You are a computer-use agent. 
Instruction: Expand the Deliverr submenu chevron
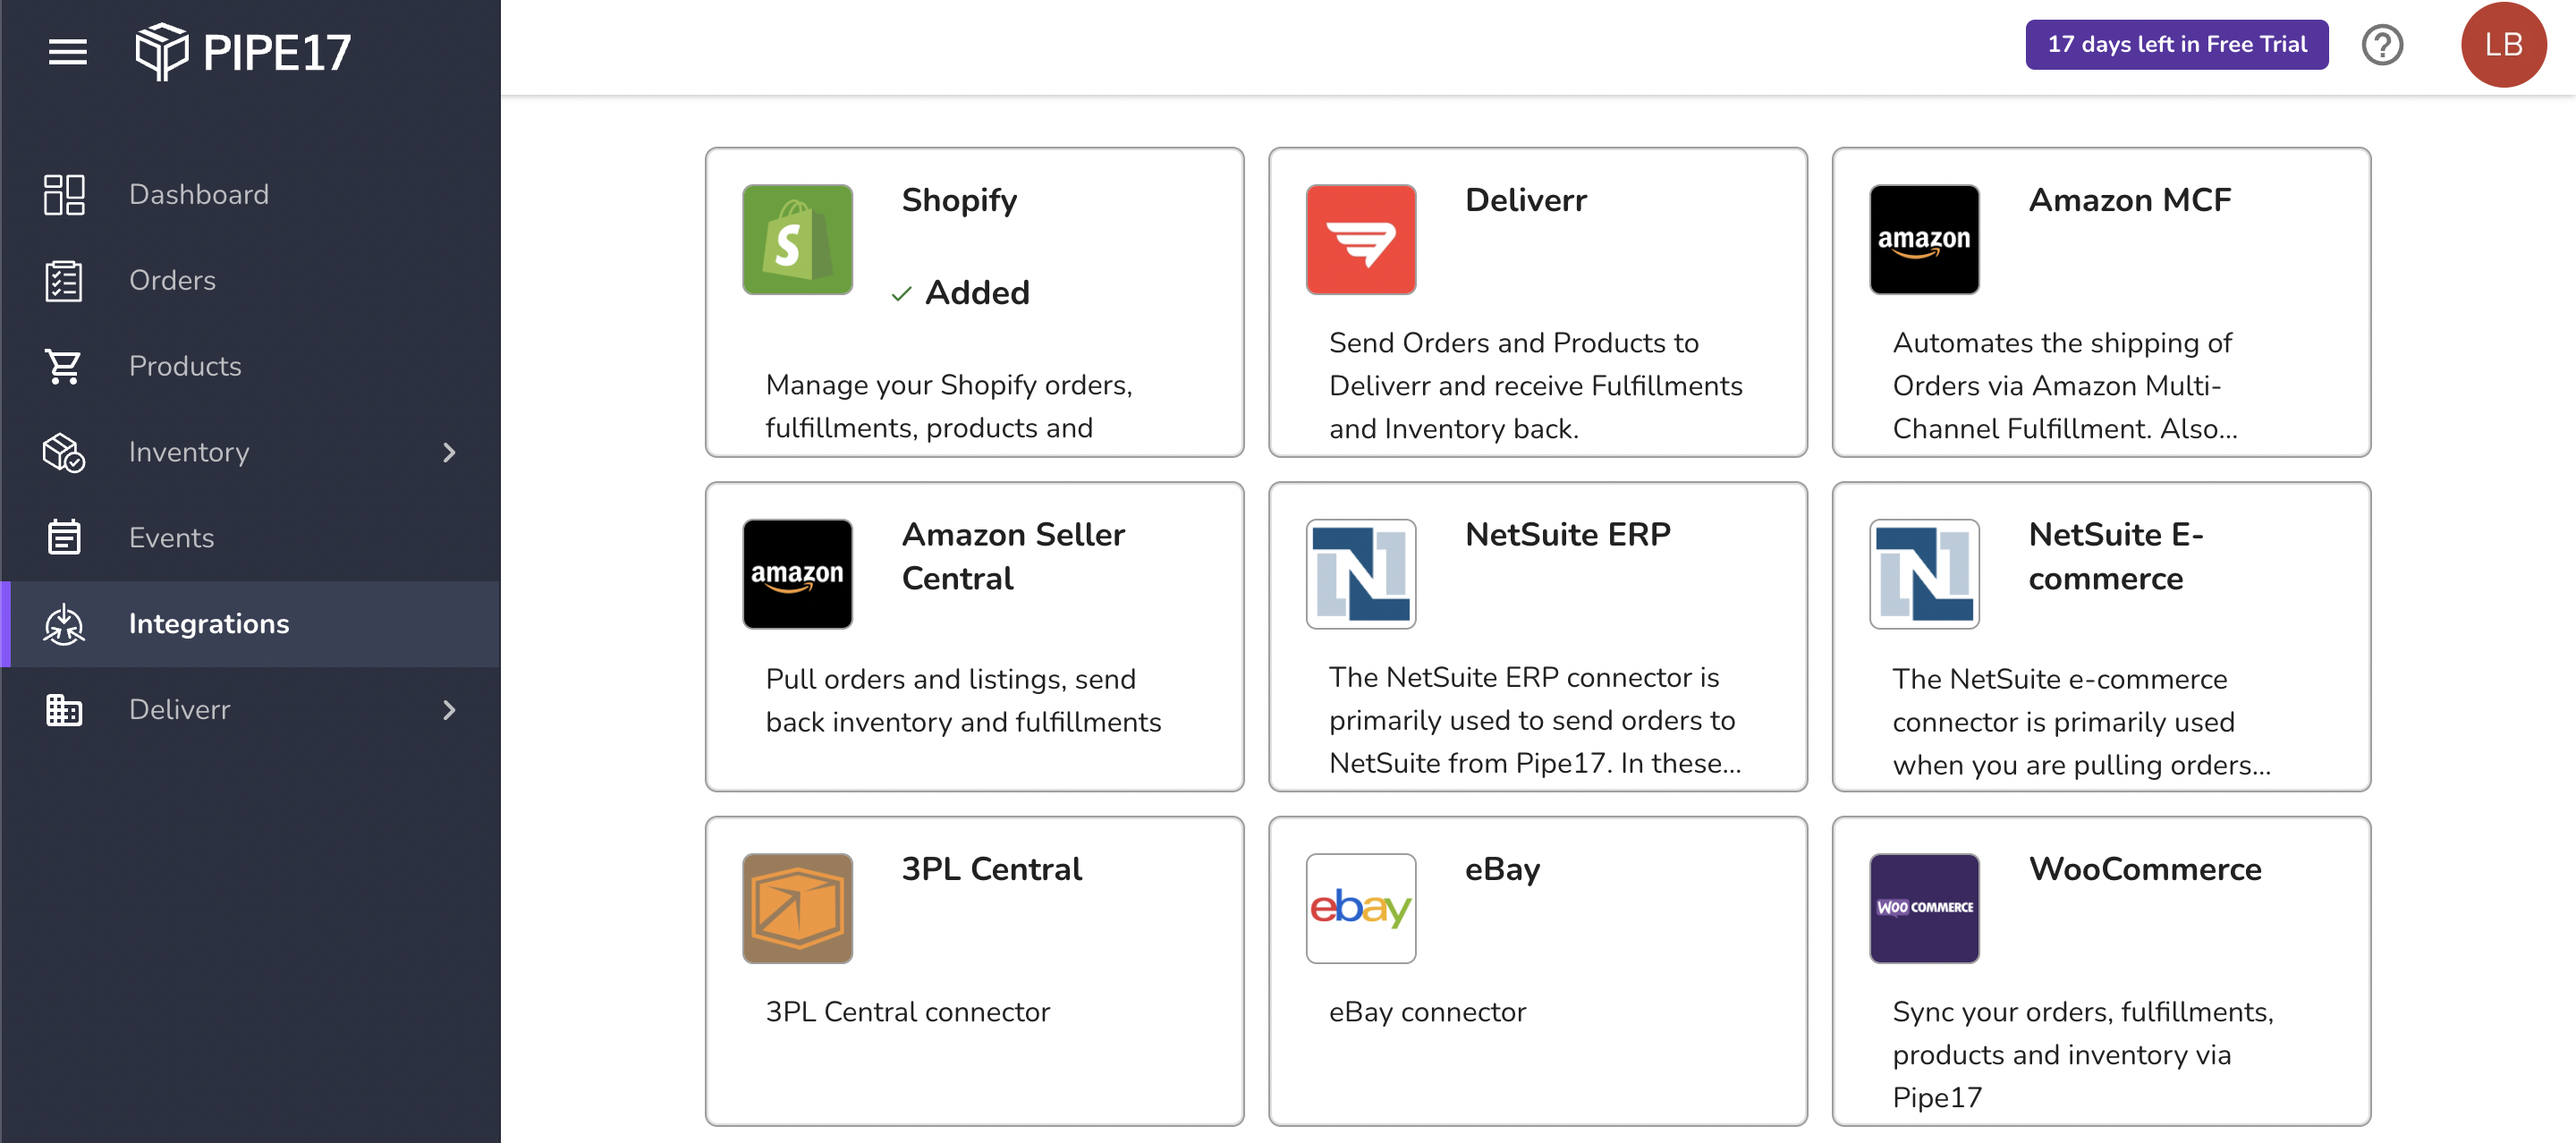pyautogui.click(x=449, y=710)
